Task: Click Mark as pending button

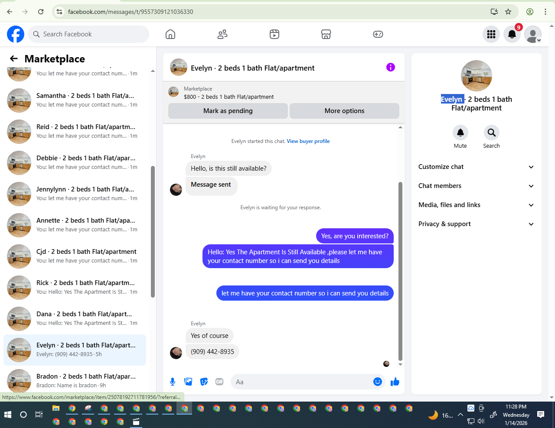Action: pos(228,111)
